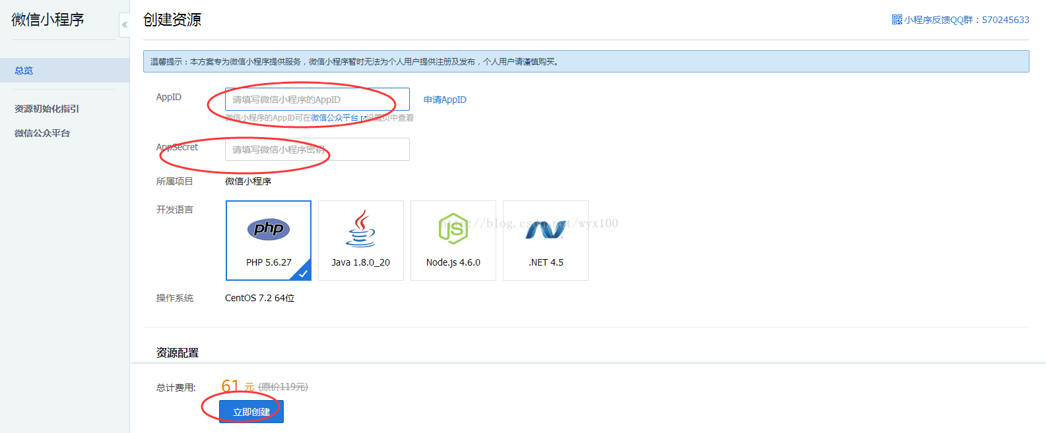This screenshot has height=433, width=1046.
Task: Click the 立即创建 button
Action: [x=251, y=412]
